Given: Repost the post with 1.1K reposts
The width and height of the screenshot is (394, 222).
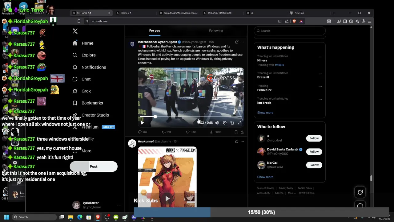Looking at the screenshot, I should [x=167, y=132].
